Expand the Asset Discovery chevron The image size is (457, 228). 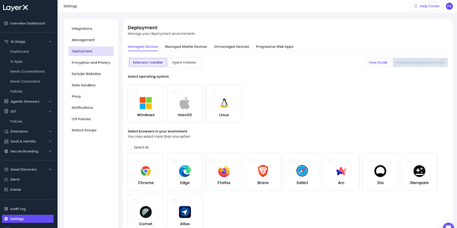[x=50, y=170]
